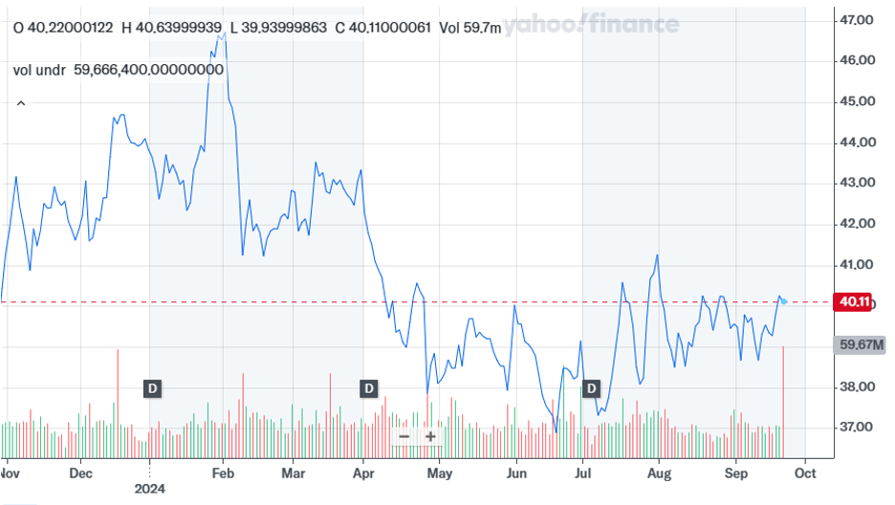Click the 47.00 value on price axis
The width and height of the screenshot is (895, 505).
859,19
